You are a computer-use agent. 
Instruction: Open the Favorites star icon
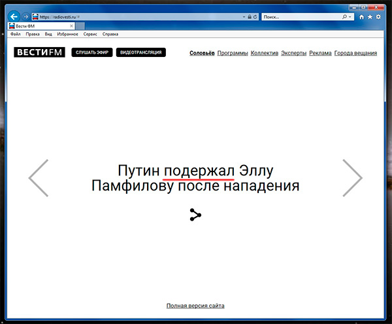pos(370,16)
